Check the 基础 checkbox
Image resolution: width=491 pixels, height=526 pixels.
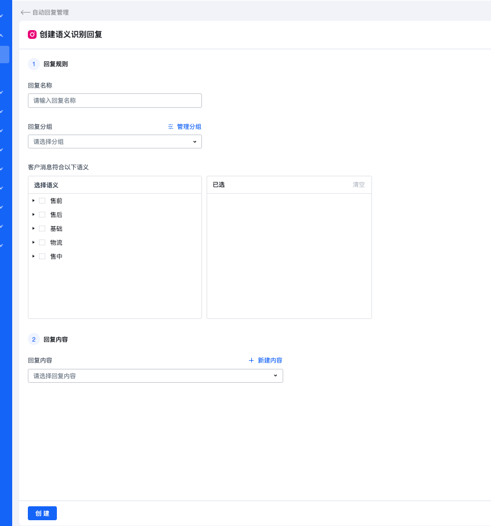42,228
